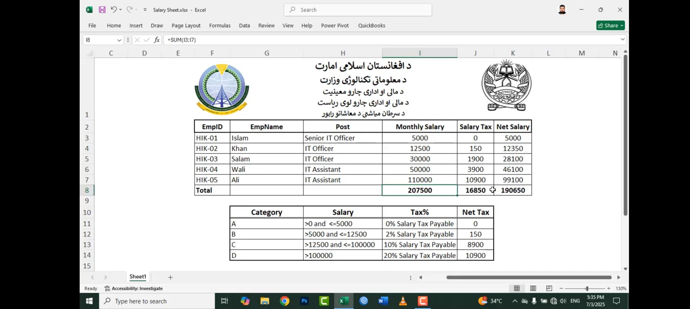690x309 pixels.
Task: Click the horizontal scrollbar thumb
Action: (x=529, y=277)
